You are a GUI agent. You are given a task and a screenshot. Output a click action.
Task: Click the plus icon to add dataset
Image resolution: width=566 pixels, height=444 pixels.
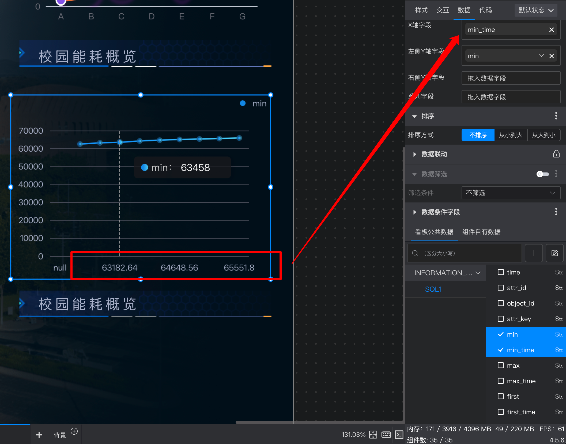534,253
